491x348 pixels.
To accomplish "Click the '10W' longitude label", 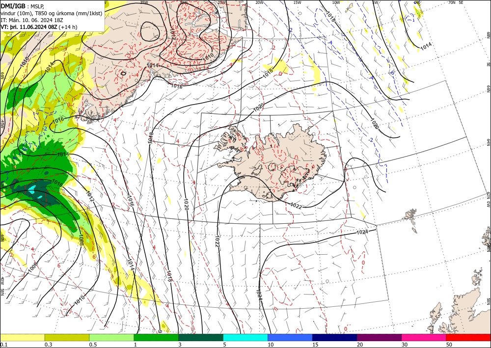I will click(336, 2).
